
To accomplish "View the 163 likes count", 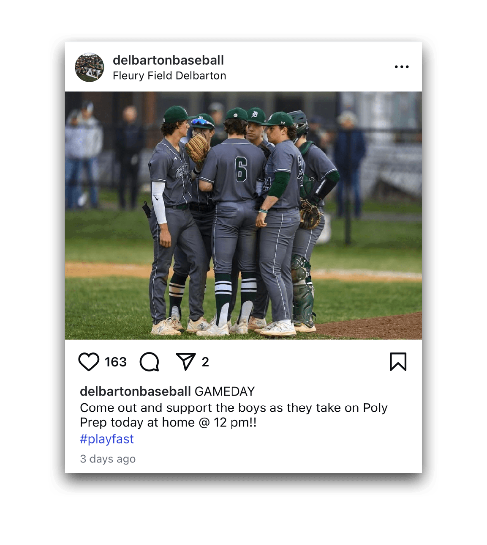I will click(116, 362).
